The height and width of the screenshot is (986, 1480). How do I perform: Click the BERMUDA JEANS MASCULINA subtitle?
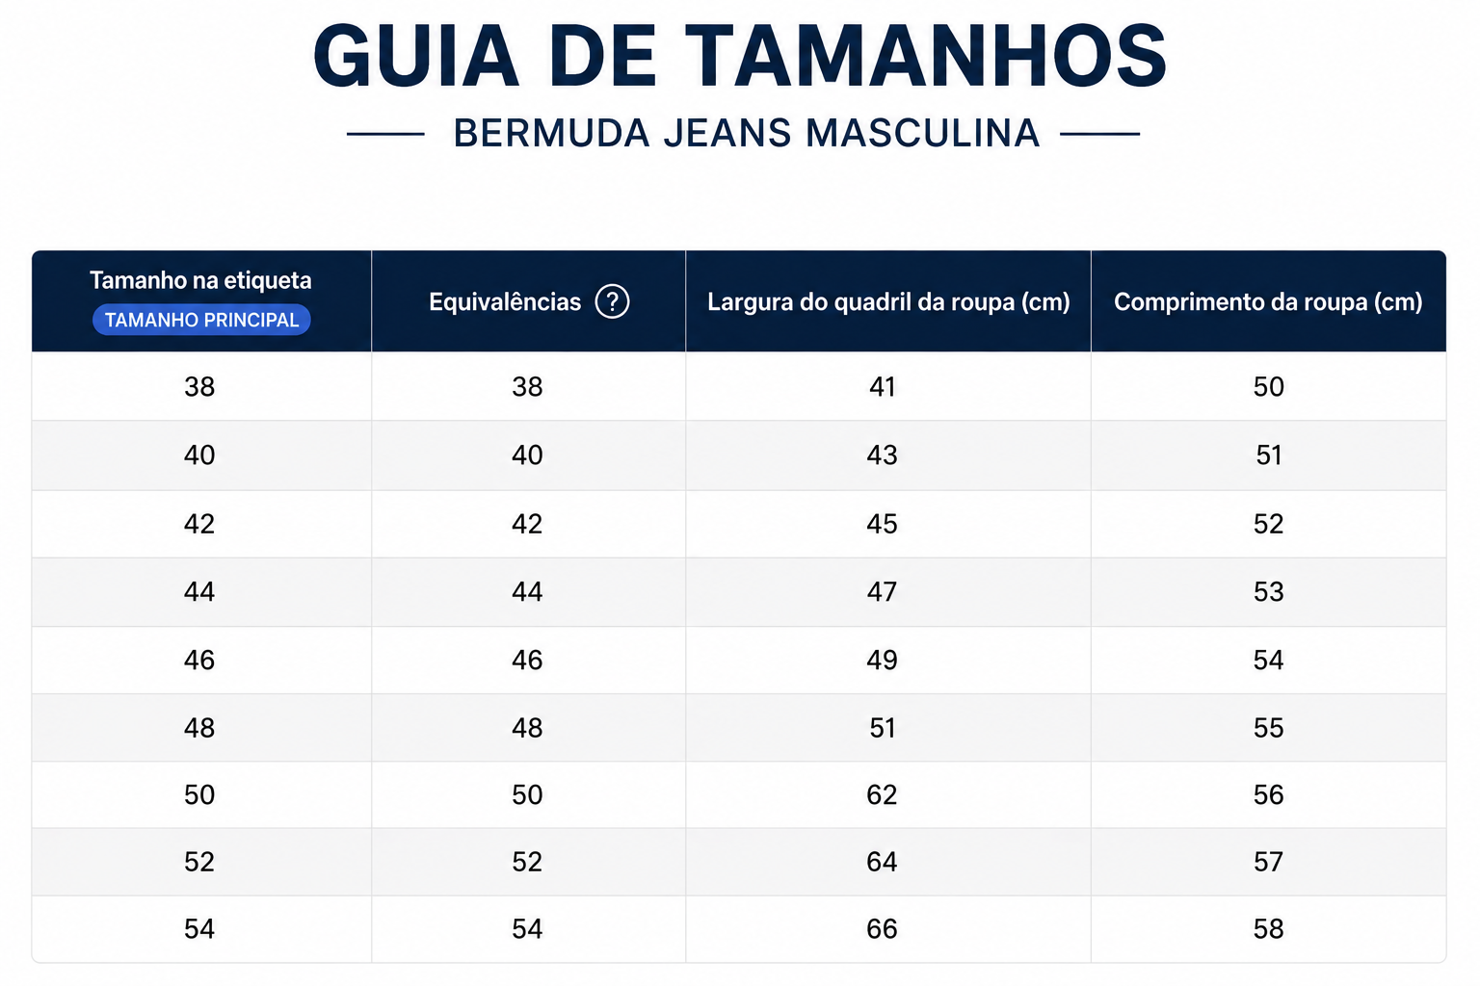(747, 133)
